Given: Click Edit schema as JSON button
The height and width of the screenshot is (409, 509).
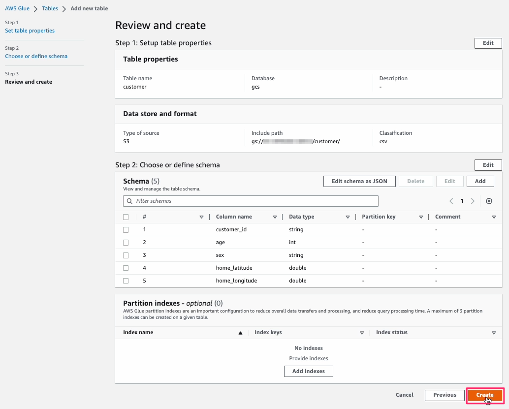Looking at the screenshot, I should coord(359,182).
